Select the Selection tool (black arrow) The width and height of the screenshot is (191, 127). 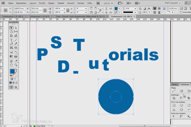tap(11, 28)
